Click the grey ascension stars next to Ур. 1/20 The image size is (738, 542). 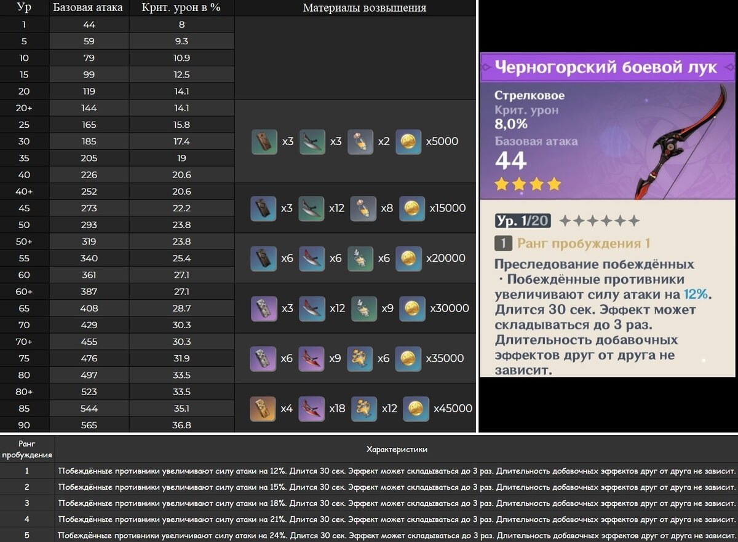(600, 221)
